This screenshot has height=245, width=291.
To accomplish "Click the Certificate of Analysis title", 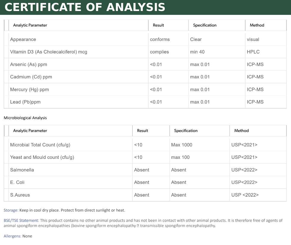I will [x=85, y=7].
